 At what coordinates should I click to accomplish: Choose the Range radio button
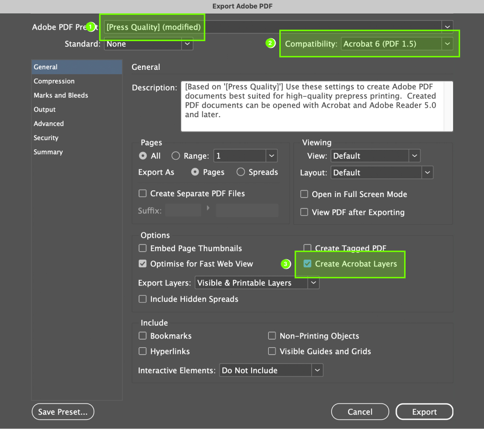click(x=176, y=156)
